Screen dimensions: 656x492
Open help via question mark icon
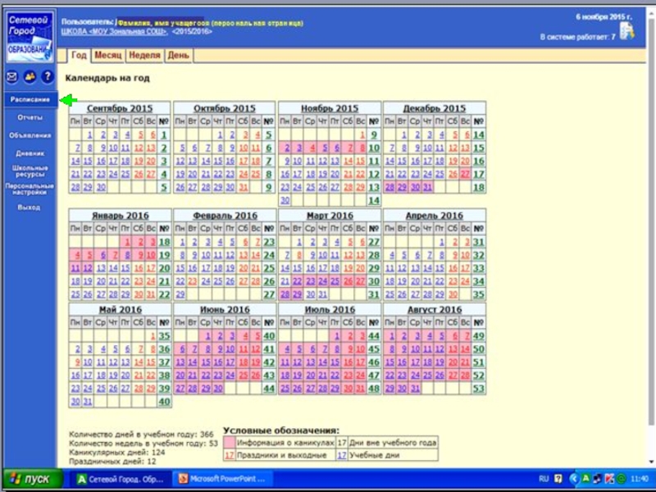click(47, 77)
